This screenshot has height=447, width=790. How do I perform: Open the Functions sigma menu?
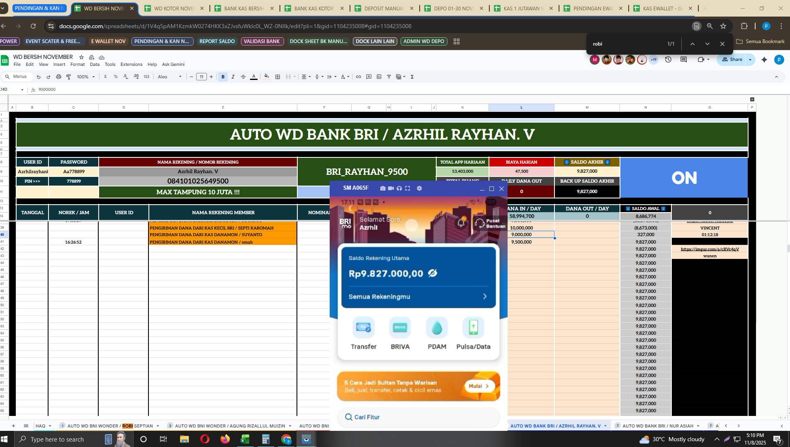click(412, 77)
